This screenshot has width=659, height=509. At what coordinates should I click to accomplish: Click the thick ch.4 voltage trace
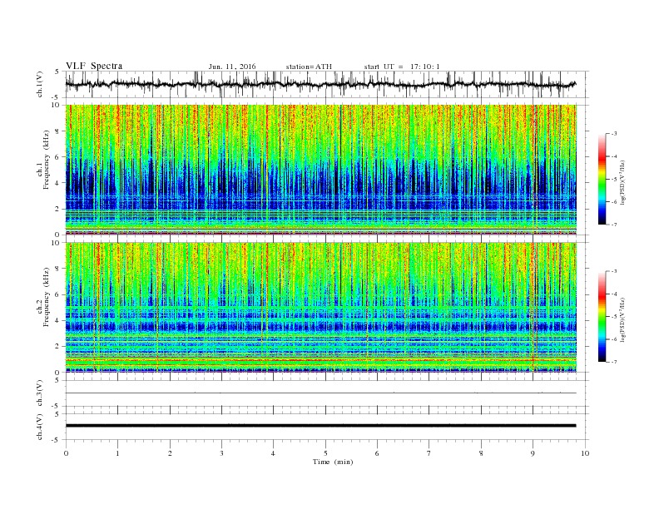click(x=320, y=426)
